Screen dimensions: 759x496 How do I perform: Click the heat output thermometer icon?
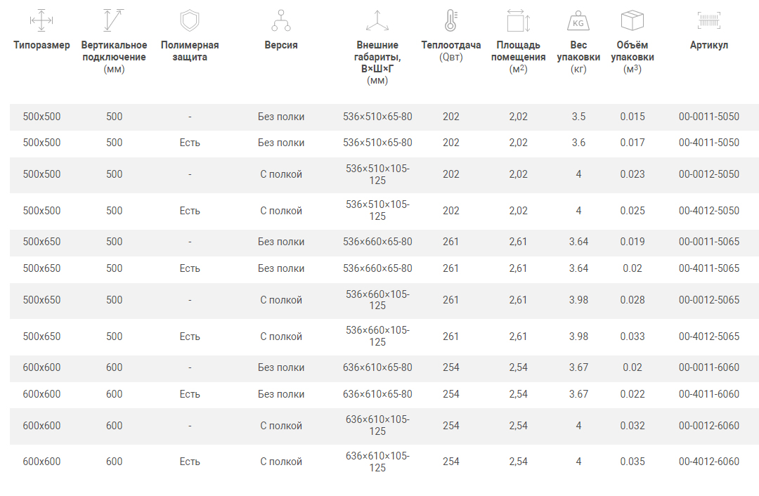click(x=450, y=20)
